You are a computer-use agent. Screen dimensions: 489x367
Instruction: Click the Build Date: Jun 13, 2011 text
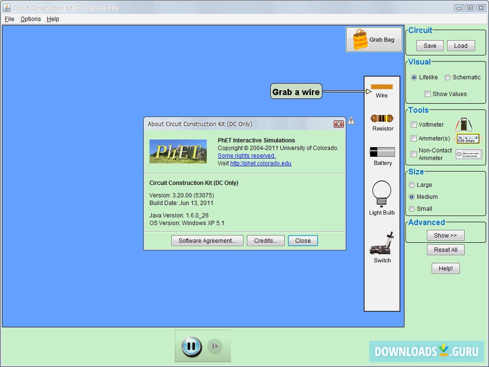(181, 203)
